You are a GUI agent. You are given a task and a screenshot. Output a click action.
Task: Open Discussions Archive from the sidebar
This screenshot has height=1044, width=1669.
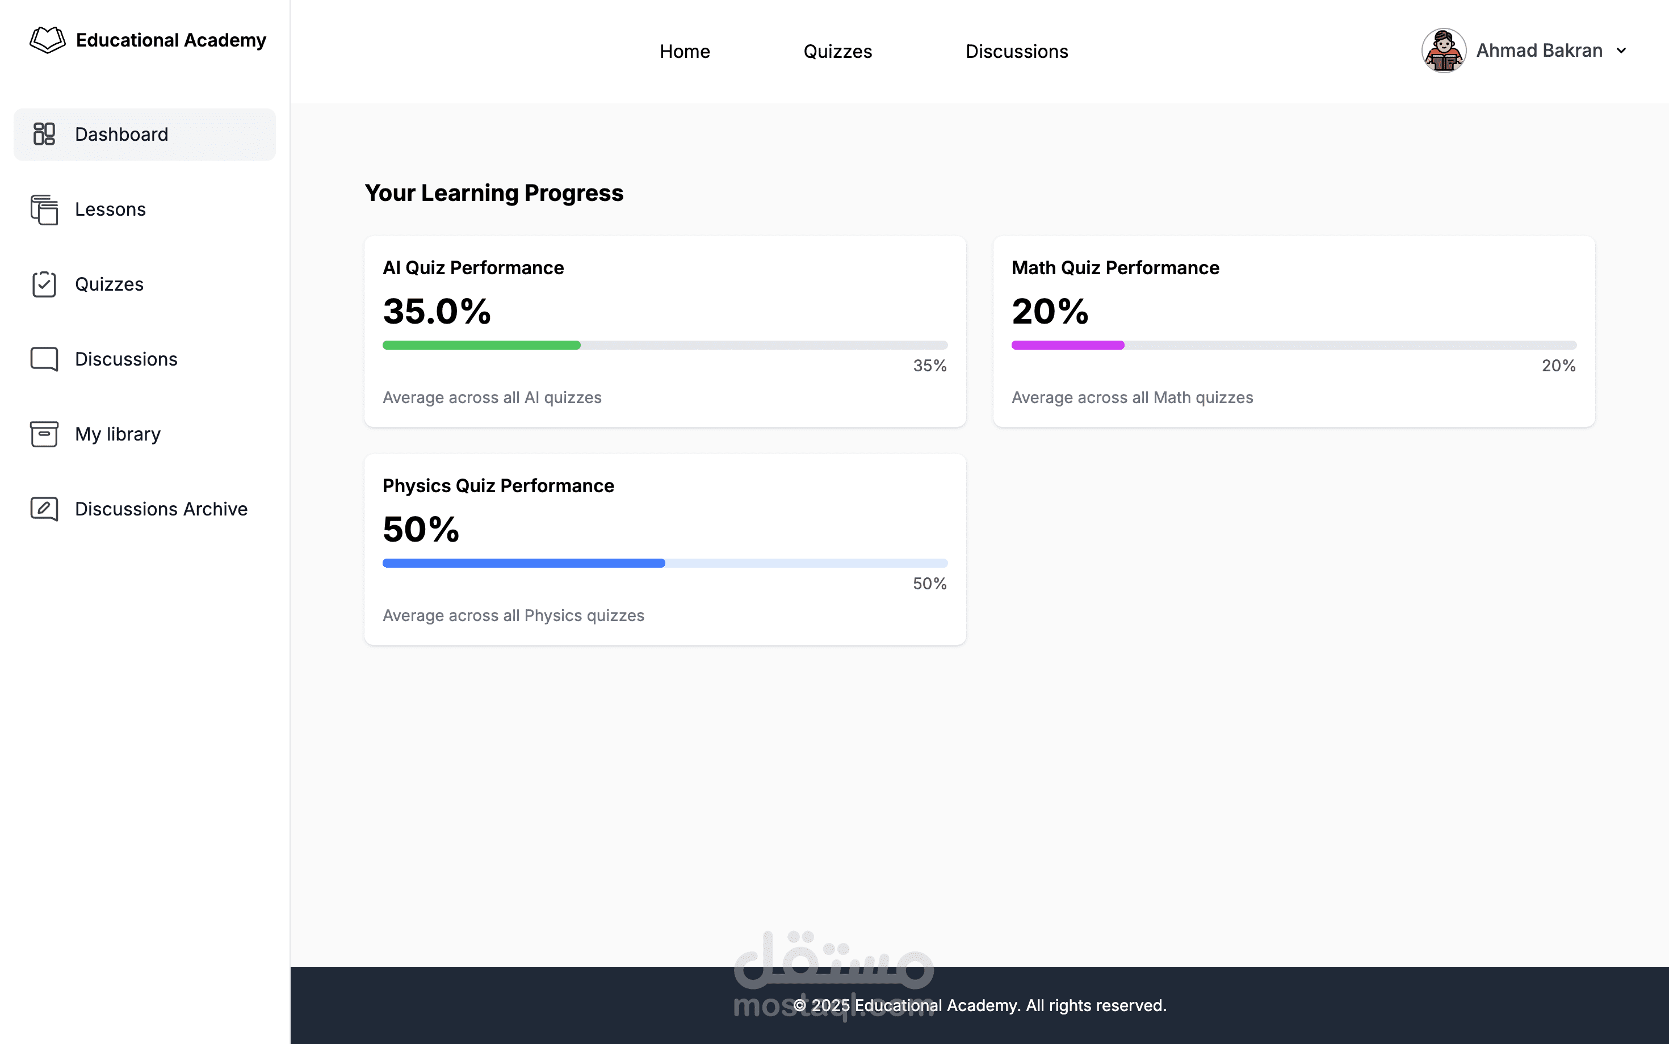pos(161,509)
